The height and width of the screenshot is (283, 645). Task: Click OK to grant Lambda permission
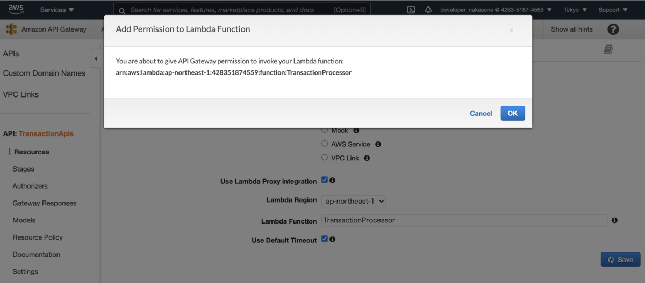(x=513, y=113)
